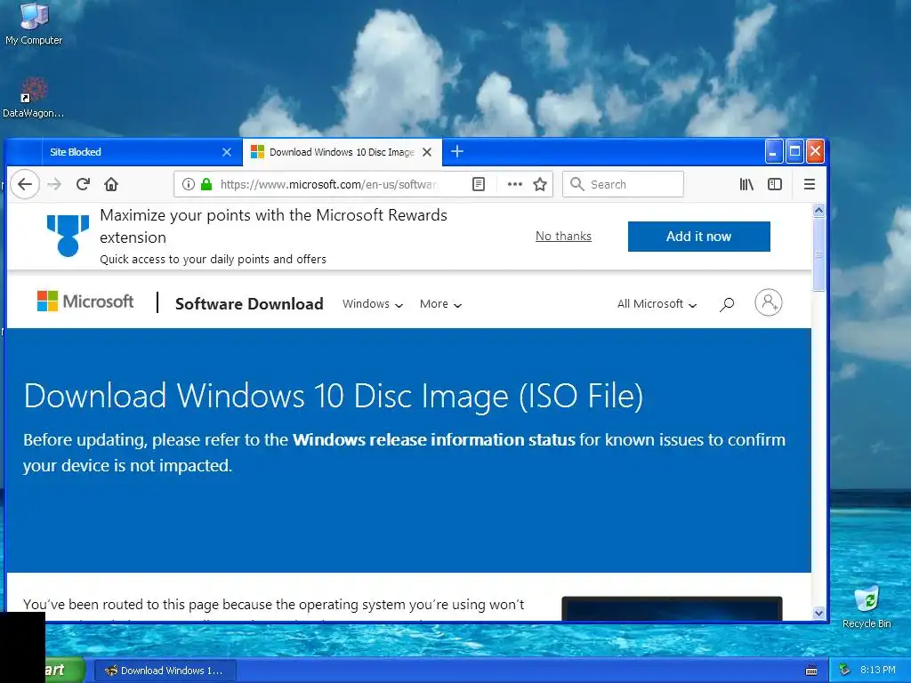Select the Recycle Bin icon
The height and width of the screenshot is (683, 911).
tap(867, 607)
